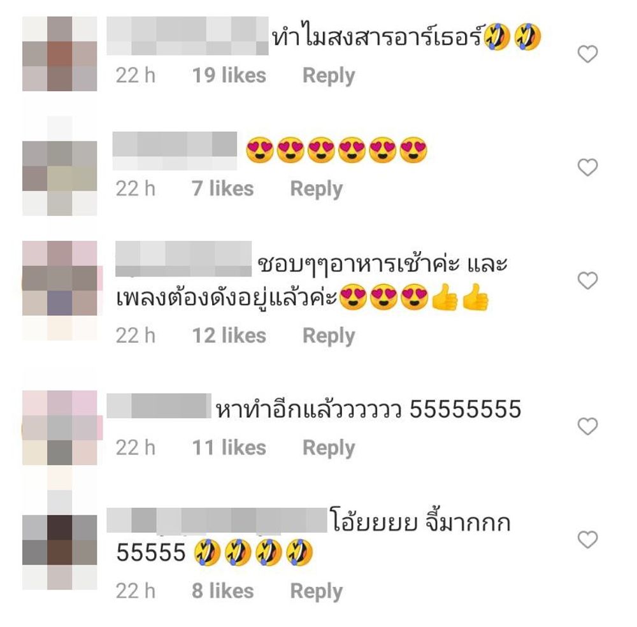This screenshot has width=637, height=627.
Task: View who liked via '19 likes'
Action: tap(229, 76)
